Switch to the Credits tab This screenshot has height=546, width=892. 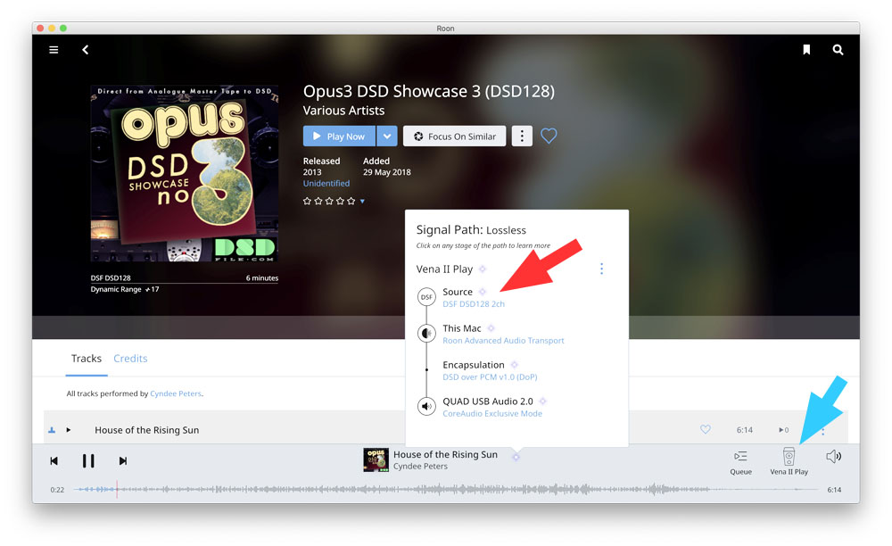pos(130,359)
